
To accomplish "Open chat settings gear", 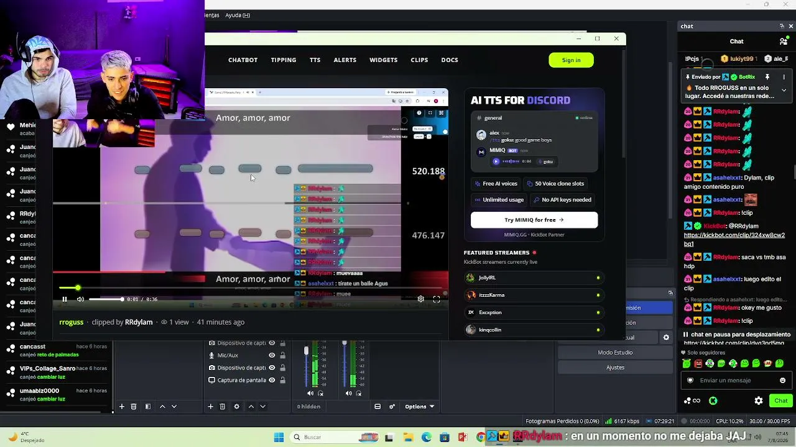I will [759, 401].
